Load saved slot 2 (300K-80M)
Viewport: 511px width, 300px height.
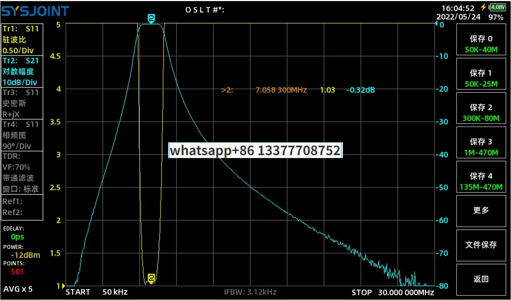(x=481, y=108)
